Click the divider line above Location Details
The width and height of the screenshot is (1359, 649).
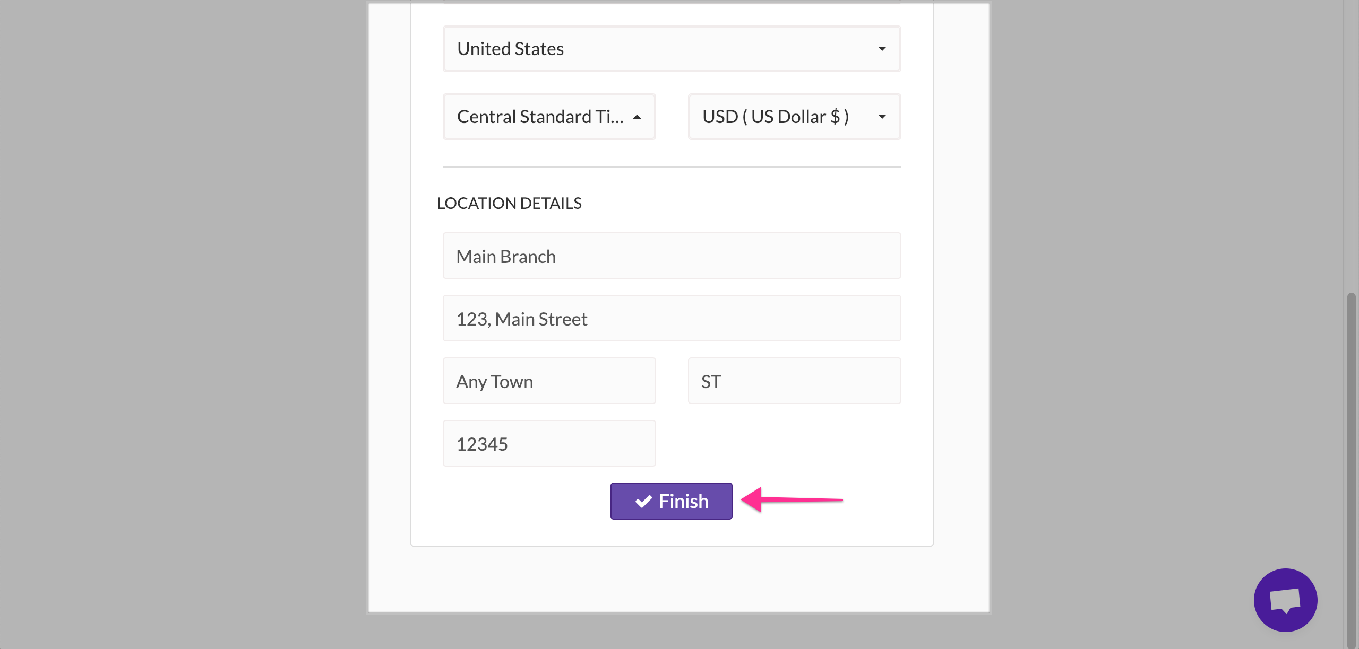(x=671, y=167)
